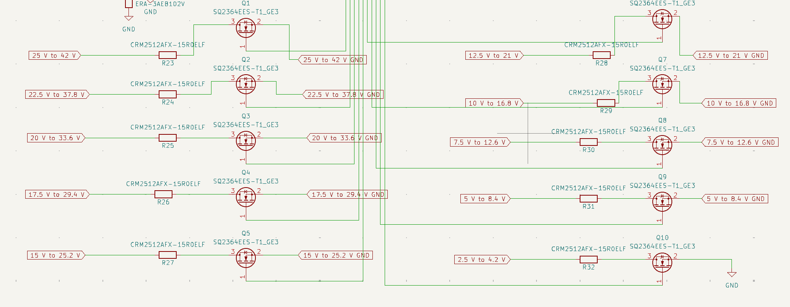Viewport: 790px width, 307px height.
Task: Select the '17.5 V to 29.4 V GND' label
Action: click(347, 194)
